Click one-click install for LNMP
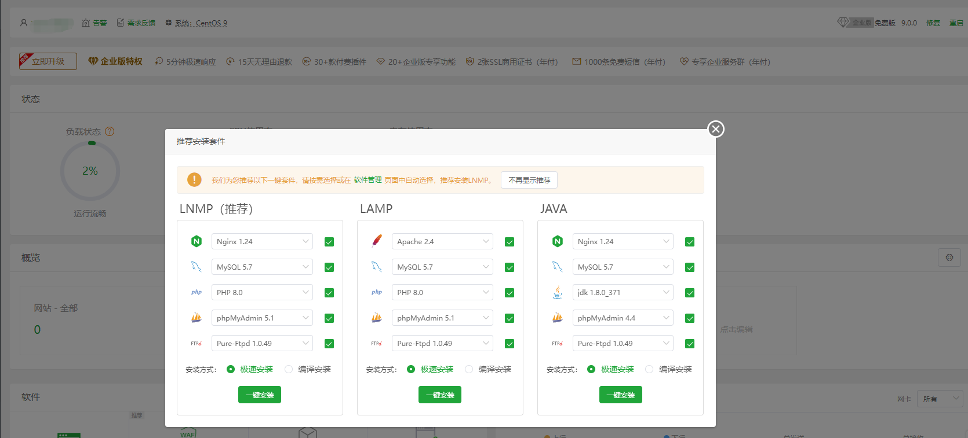Viewport: 968px width, 438px height. 260,395
